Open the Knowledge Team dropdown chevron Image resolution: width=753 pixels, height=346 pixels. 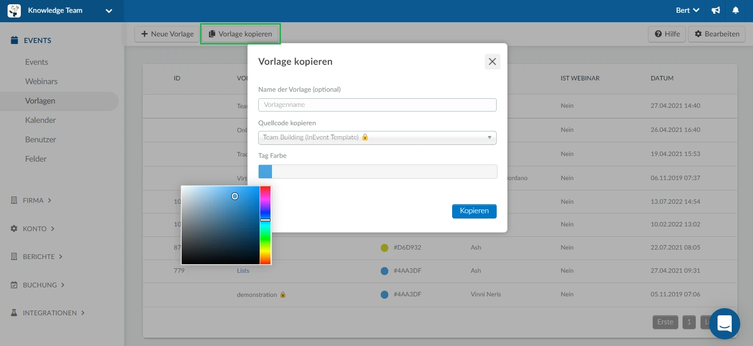click(109, 11)
